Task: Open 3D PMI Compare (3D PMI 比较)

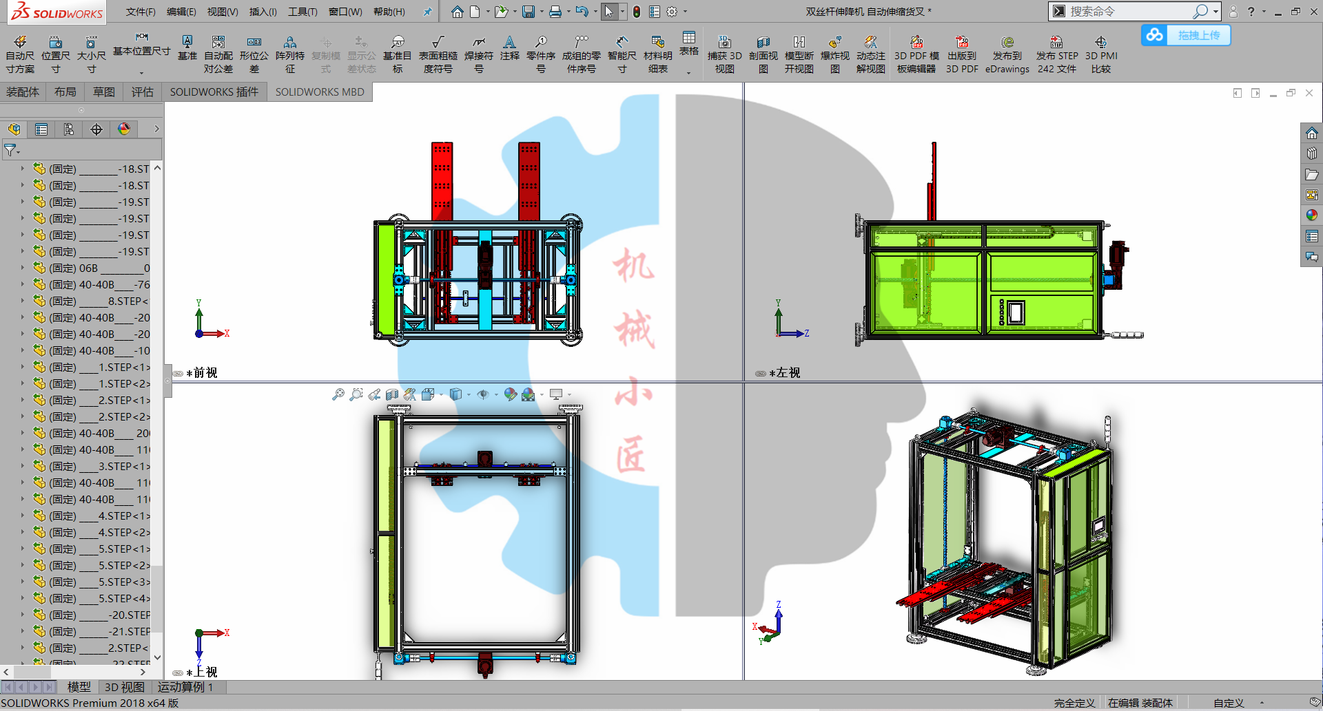Action: pos(1101,55)
